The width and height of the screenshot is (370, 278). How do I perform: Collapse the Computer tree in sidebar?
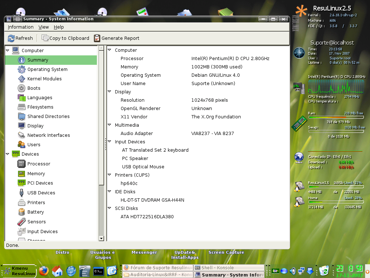point(8,50)
